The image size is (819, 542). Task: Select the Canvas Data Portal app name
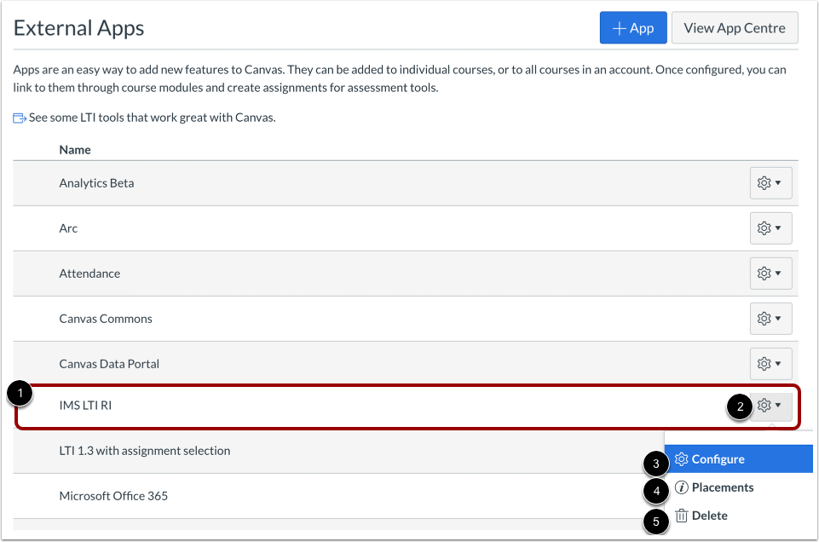109,364
